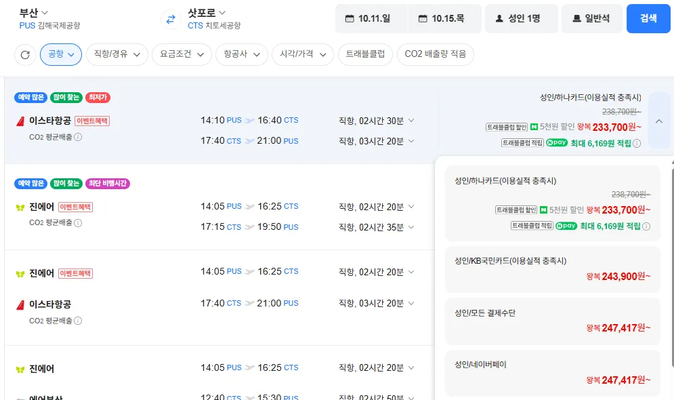Expand first 진에어 직항, 02시간 20분 details
Viewport: 674px width, 400px height.
[411, 207]
